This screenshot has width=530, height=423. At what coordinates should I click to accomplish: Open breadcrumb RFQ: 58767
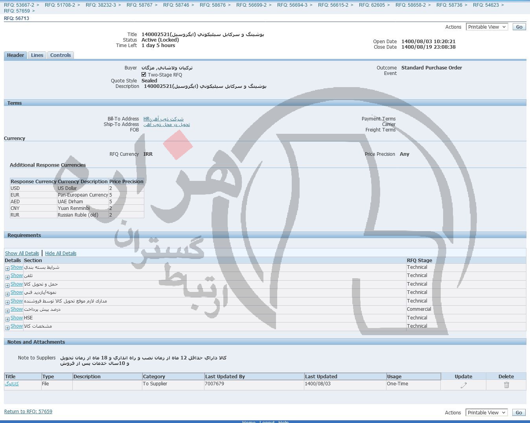pos(139,5)
